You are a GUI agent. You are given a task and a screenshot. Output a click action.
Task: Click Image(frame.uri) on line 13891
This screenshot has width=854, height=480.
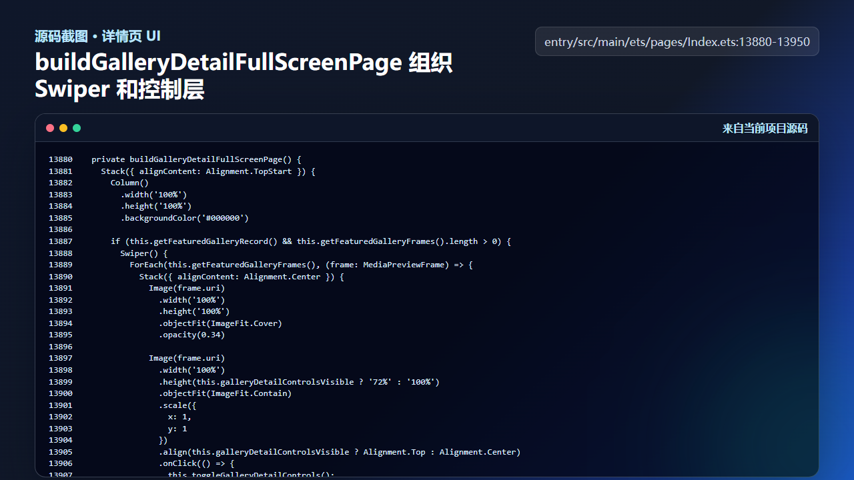187,288
